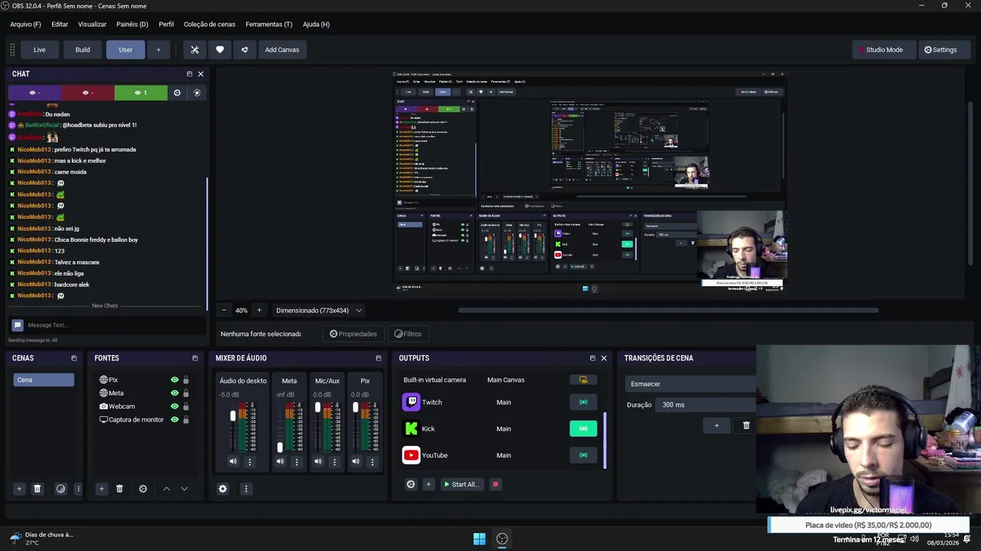Delete the selected scene in Cenas
Screen dimensions: 981x551
click(x=37, y=489)
